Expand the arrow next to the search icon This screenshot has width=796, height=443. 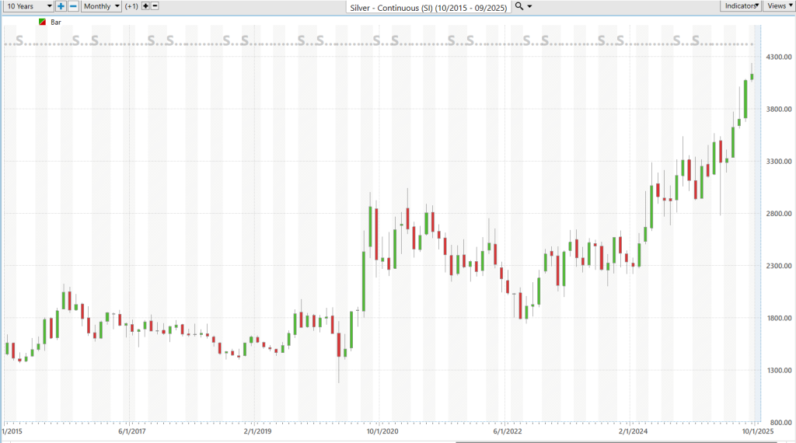point(530,6)
